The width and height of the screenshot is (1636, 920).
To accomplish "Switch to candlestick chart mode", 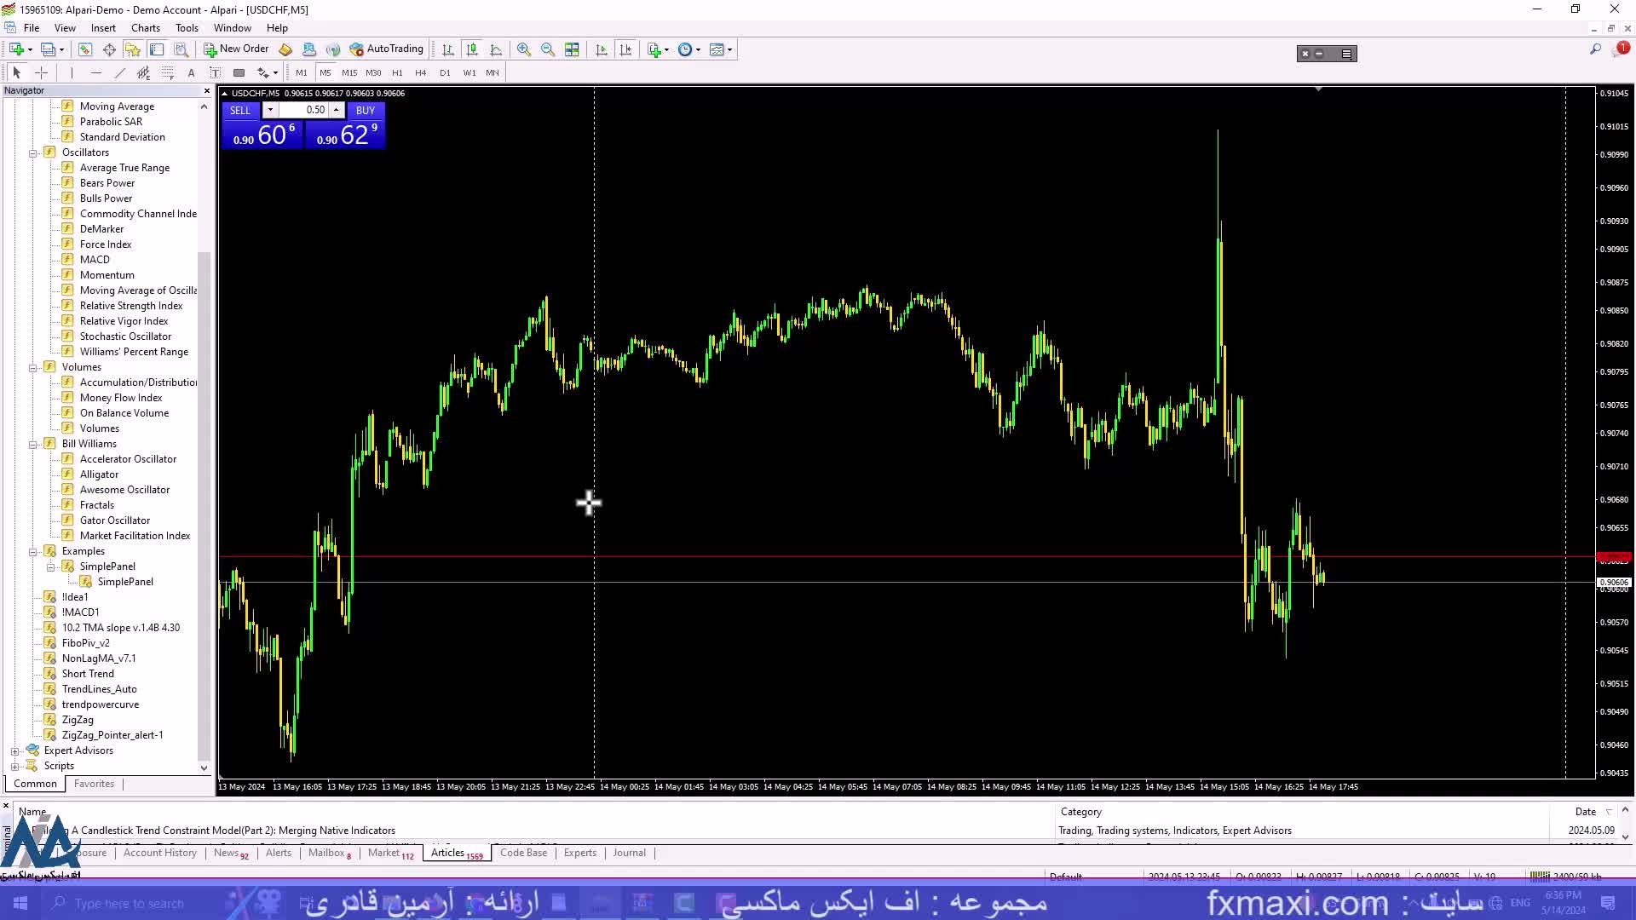I will (472, 49).
